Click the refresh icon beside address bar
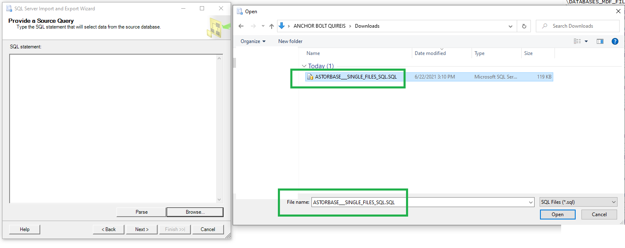 click(523, 26)
